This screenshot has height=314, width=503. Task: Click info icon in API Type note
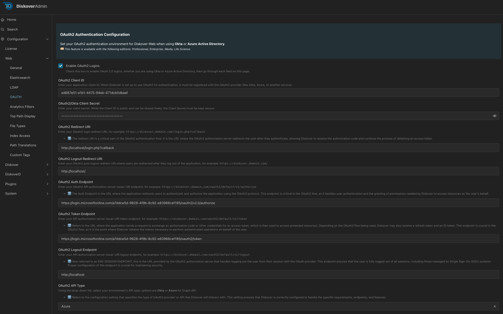(x=69, y=297)
